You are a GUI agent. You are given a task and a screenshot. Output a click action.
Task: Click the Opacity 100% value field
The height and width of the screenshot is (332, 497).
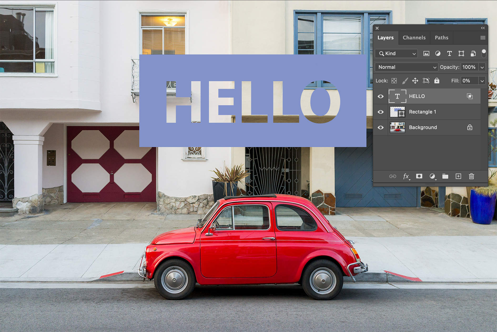click(470, 67)
